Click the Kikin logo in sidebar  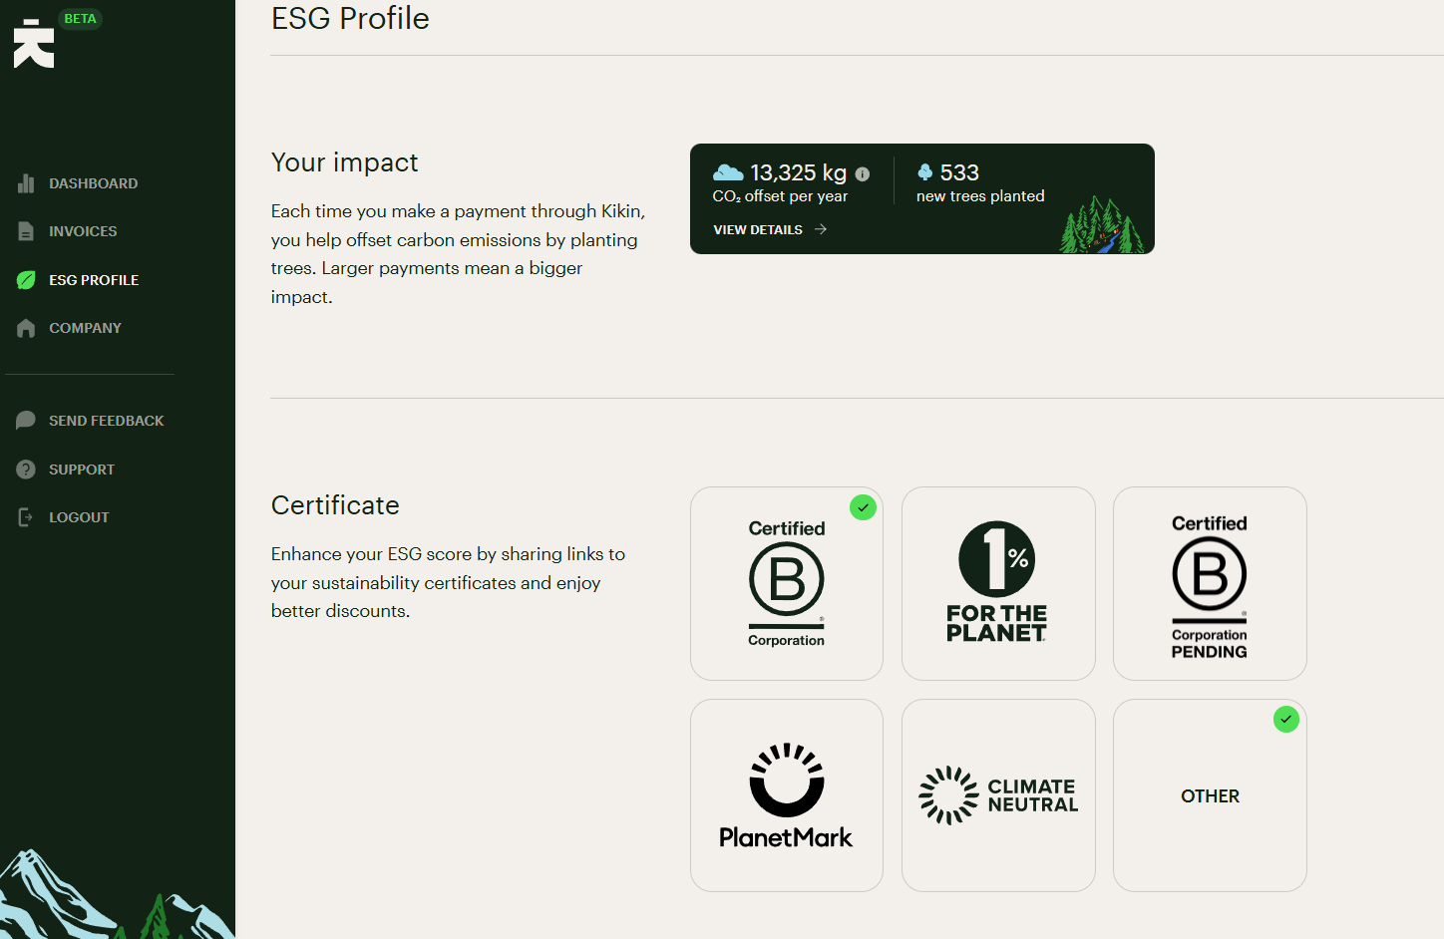pyautogui.click(x=34, y=44)
